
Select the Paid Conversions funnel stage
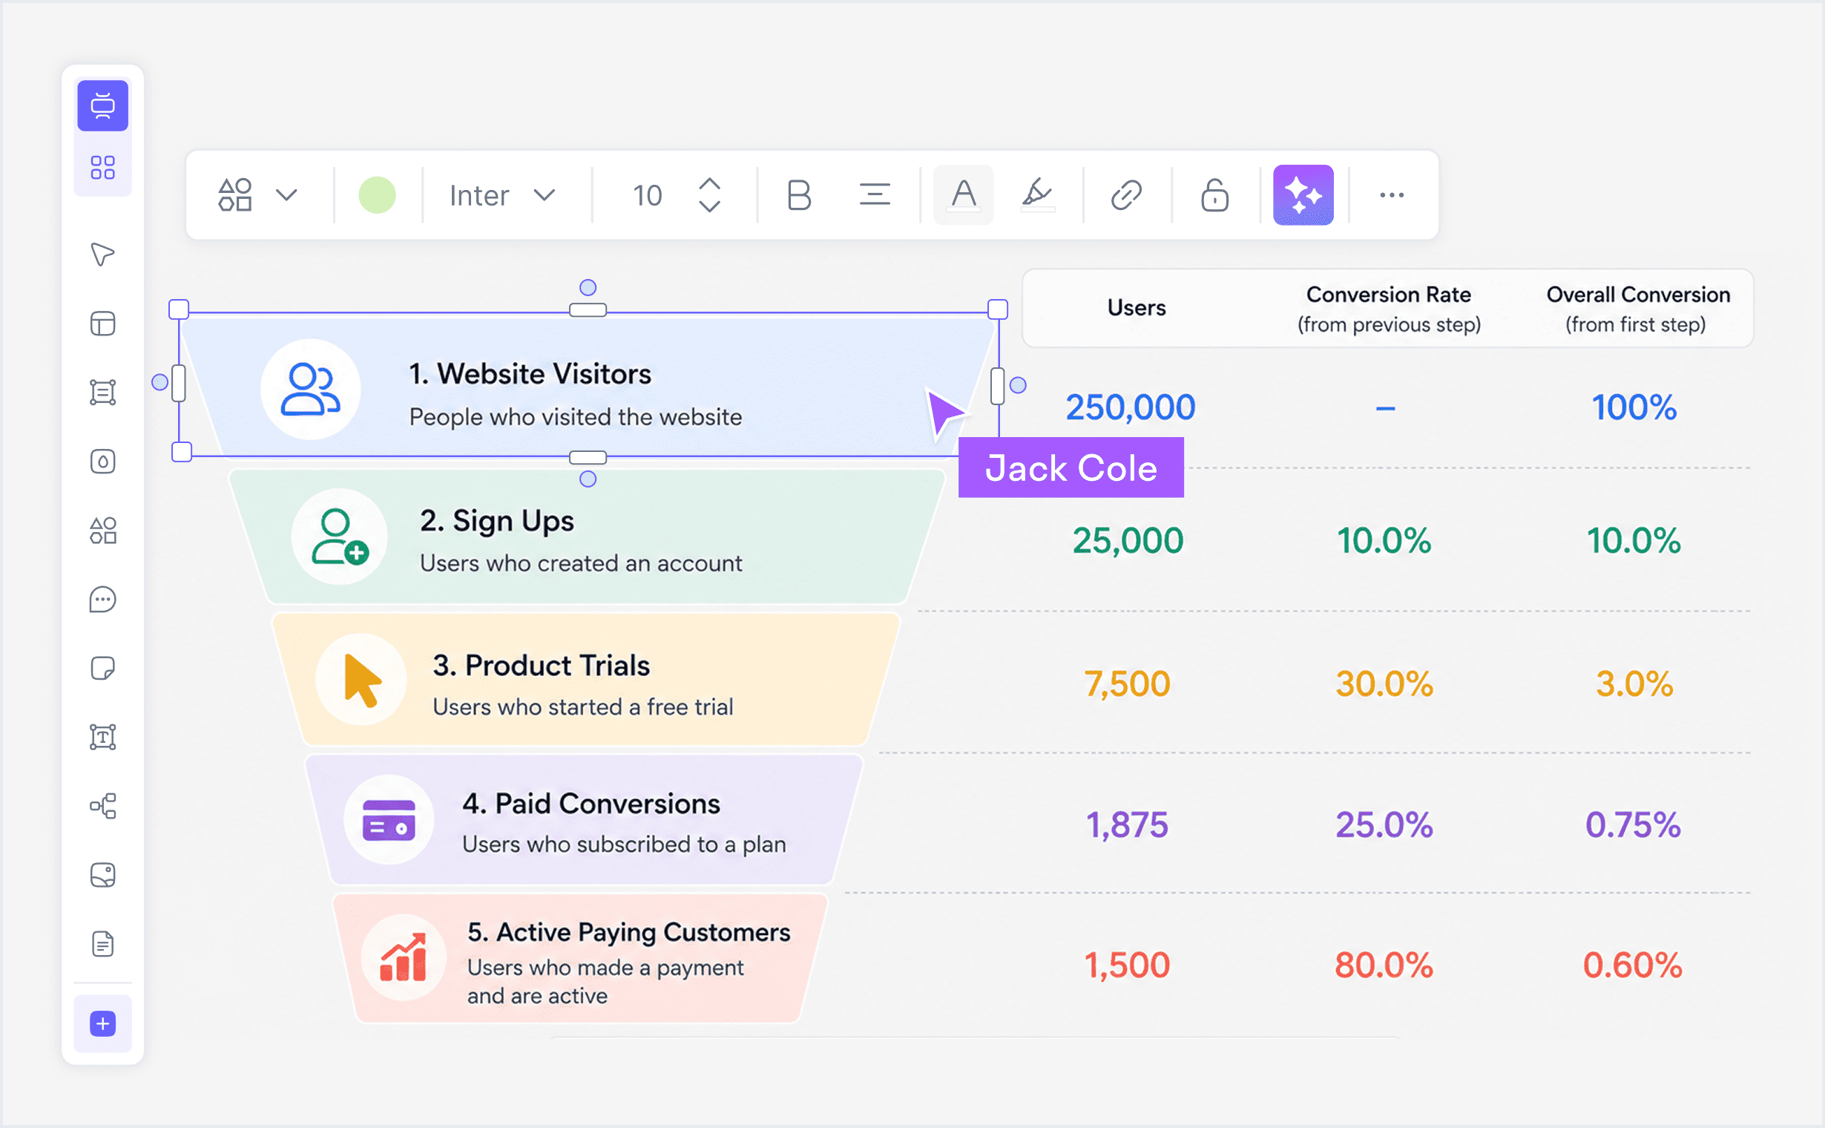(x=585, y=820)
